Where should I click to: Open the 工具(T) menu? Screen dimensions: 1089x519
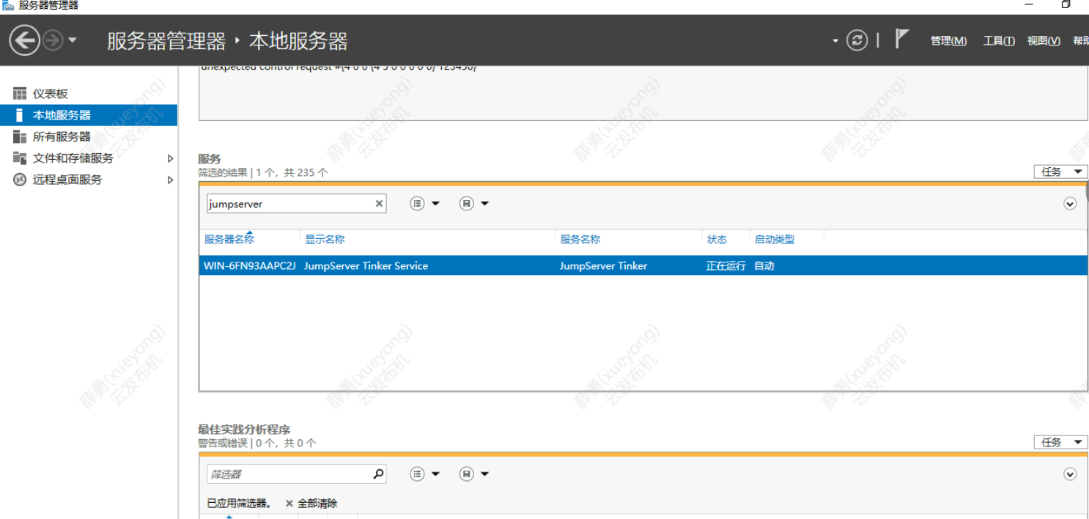999,41
